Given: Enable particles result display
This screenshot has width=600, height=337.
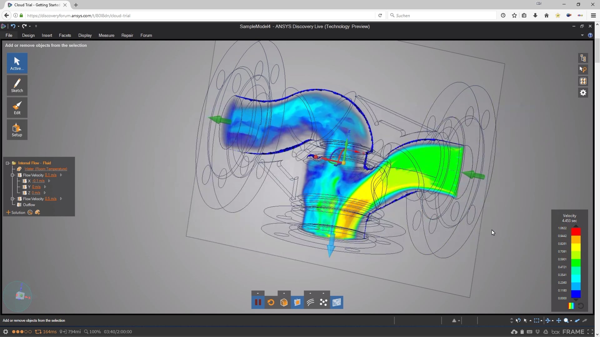Looking at the screenshot, I should (x=323, y=302).
